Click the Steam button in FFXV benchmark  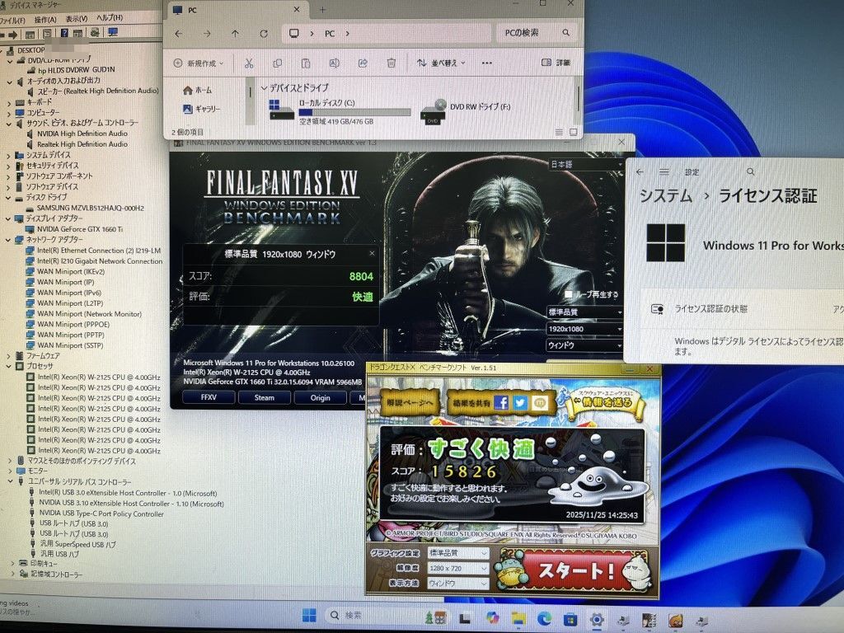[x=264, y=397]
